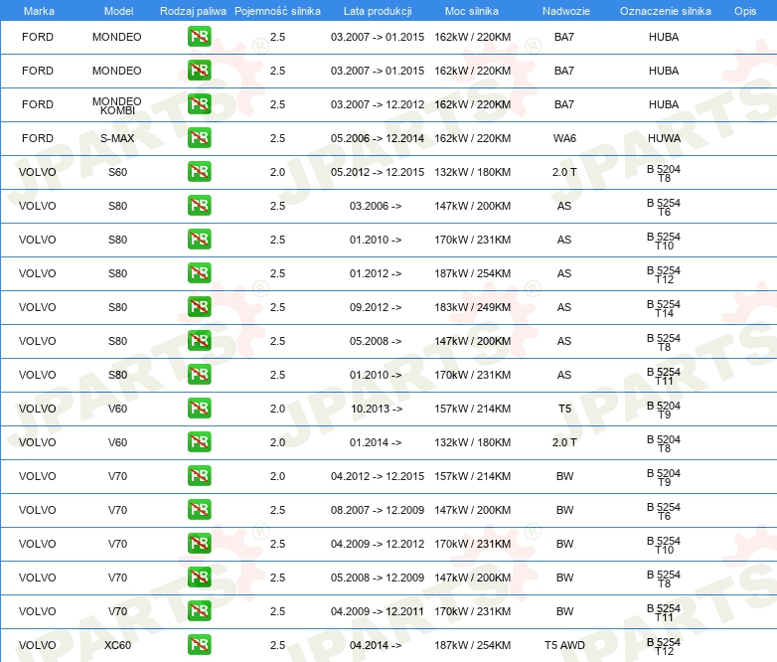Screen dimensions: 777x662
Task: Click the 'Marka' column header
Action: coord(39,11)
